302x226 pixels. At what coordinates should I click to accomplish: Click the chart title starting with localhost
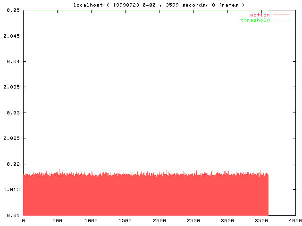[x=159, y=5]
